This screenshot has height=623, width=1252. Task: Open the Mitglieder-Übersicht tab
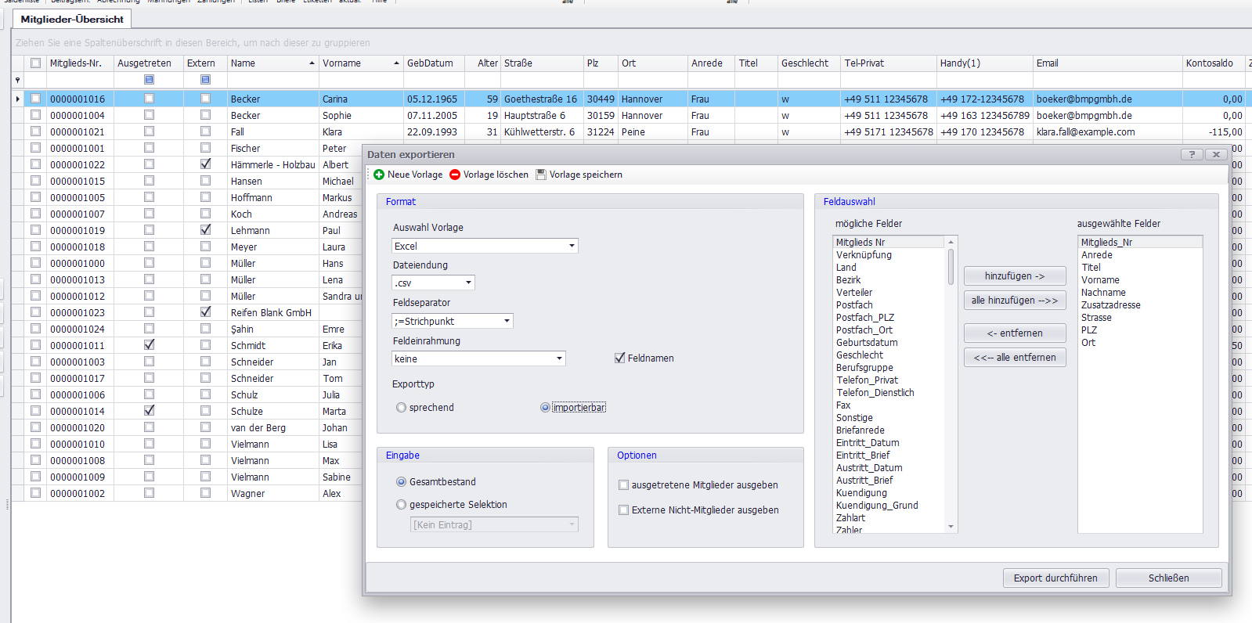[72, 19]
